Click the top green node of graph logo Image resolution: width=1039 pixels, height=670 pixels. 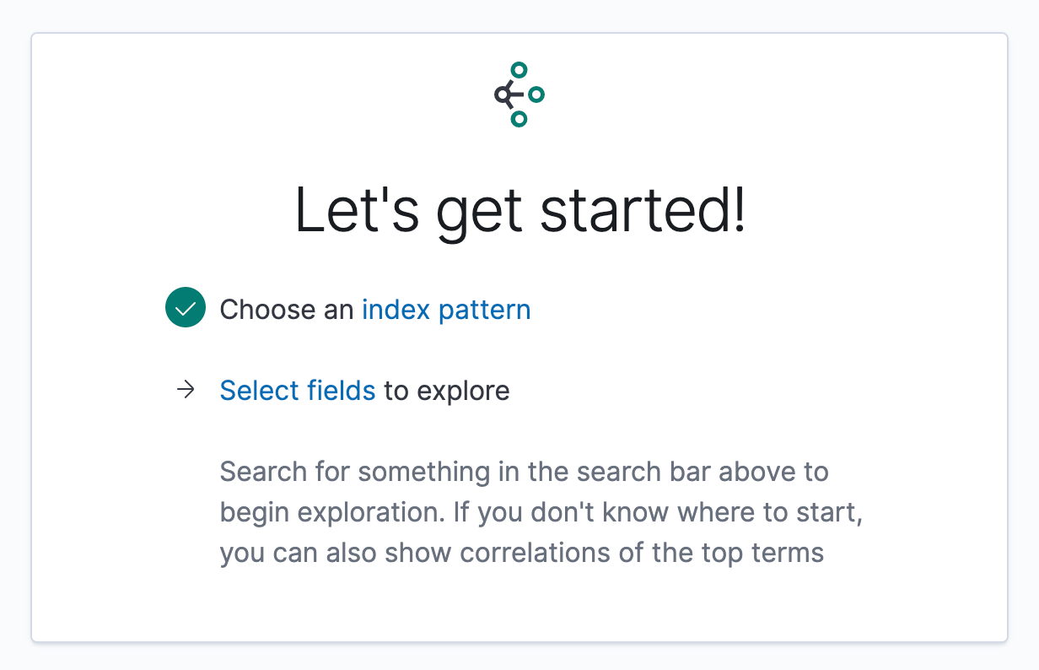[519, 71]
